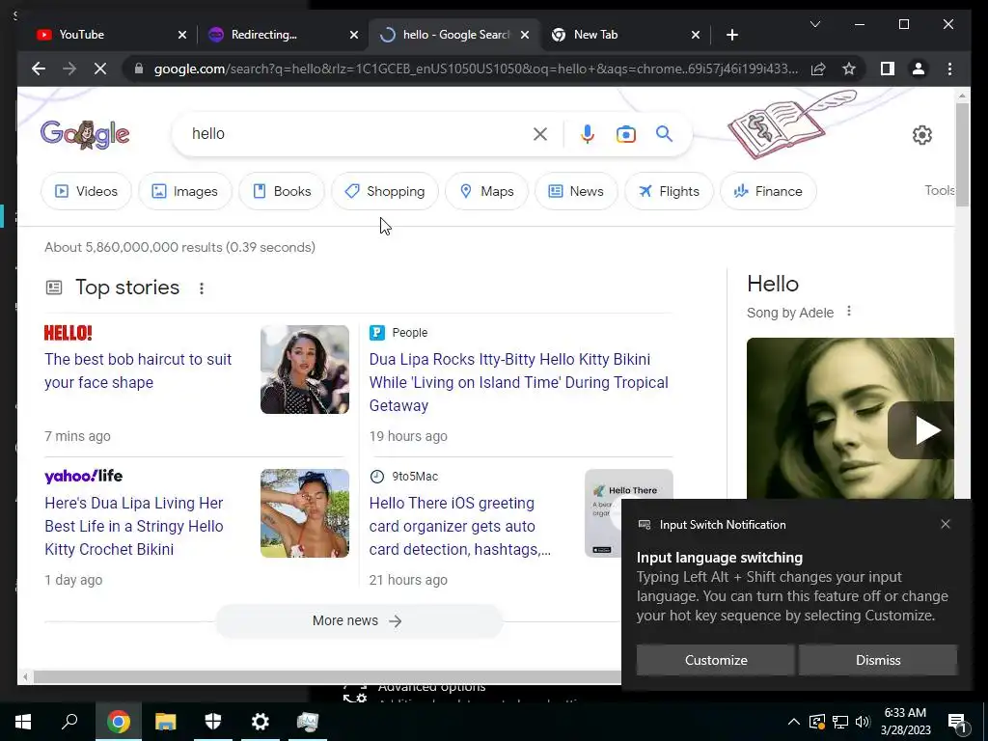The width and height of the screenshot is (988, 741).
Task: Select the hello Google Search tab
Action: [453, 35]
